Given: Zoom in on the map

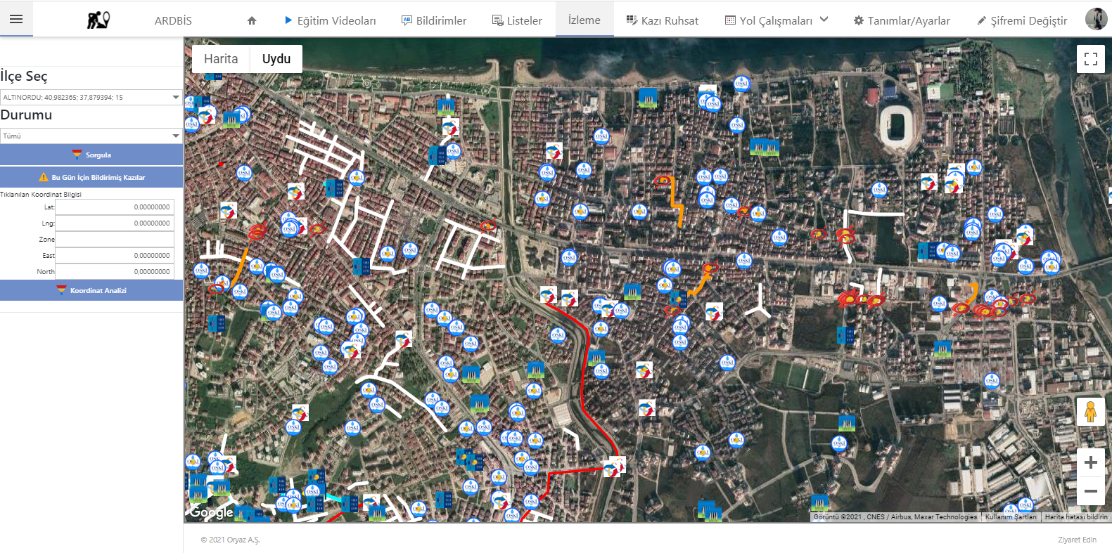Looking at the screenshot, I should tap(1090, 462).
